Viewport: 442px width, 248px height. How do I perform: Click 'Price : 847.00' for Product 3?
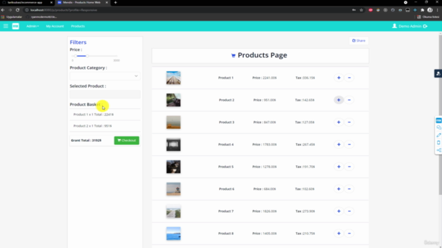[x=265, y=122]
